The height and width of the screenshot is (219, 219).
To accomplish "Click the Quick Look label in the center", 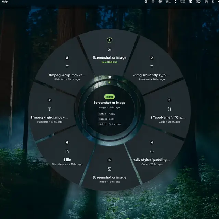I will 115,124.
